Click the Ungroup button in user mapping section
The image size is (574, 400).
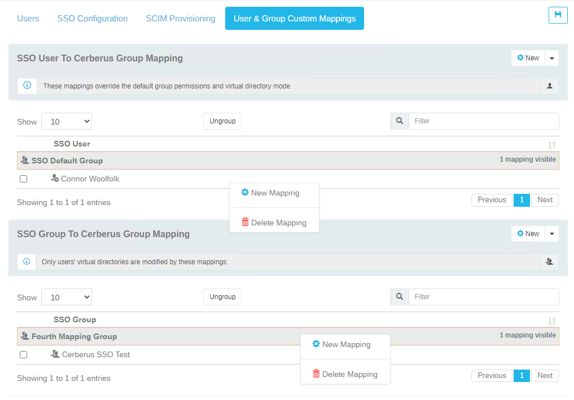coord(222,121)
